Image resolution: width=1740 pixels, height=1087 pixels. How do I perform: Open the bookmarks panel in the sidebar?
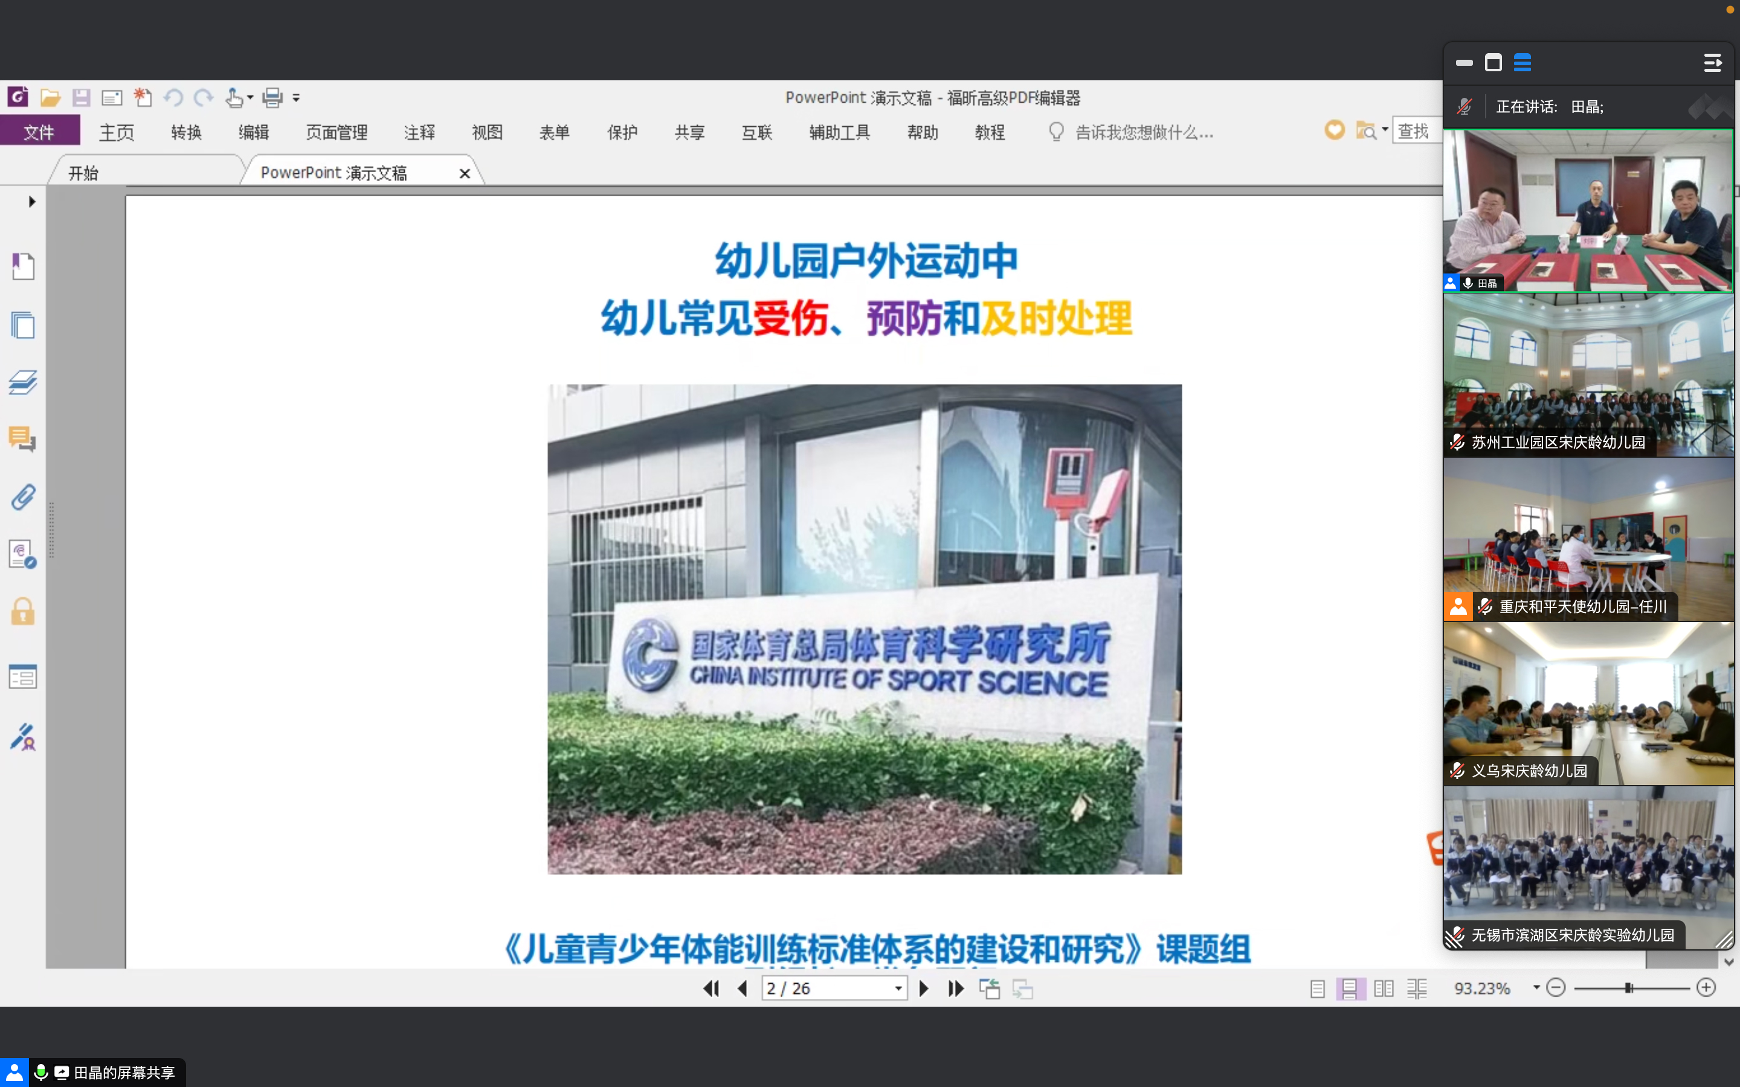[23, 266]
